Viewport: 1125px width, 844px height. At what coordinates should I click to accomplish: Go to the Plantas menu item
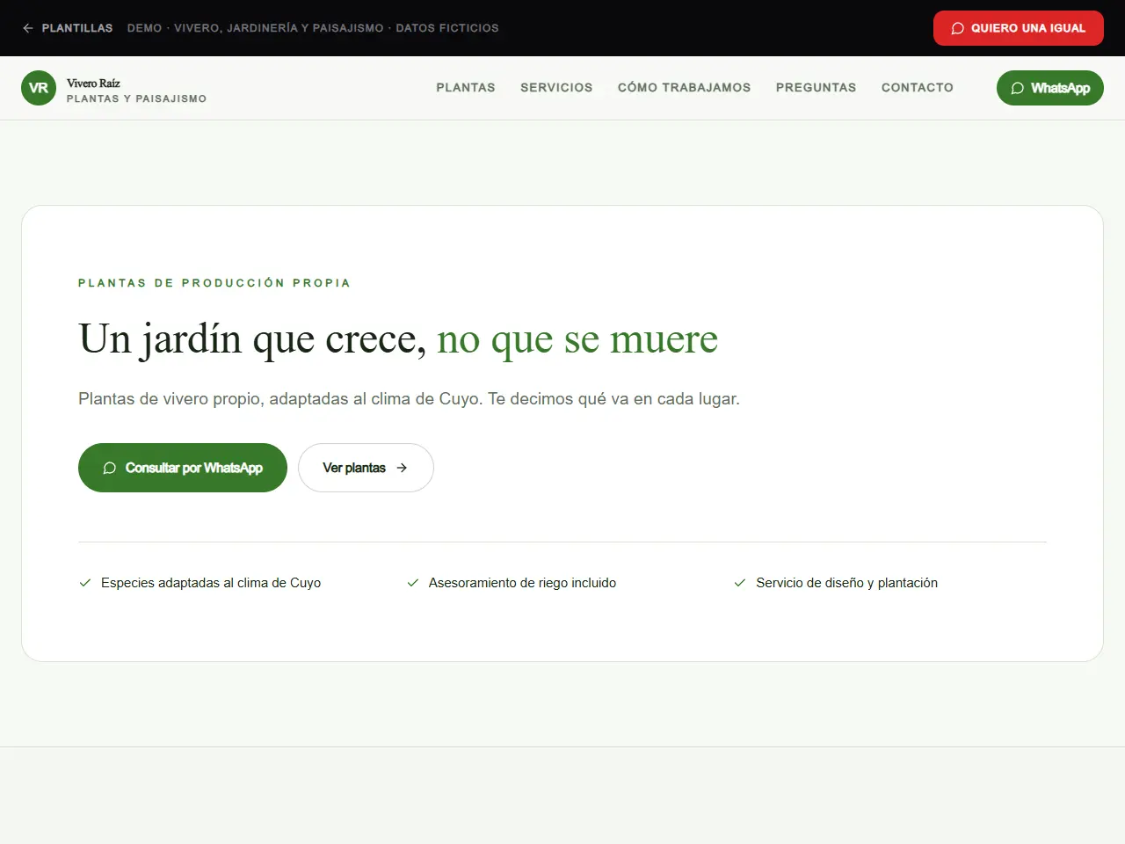tap(466, 88)
